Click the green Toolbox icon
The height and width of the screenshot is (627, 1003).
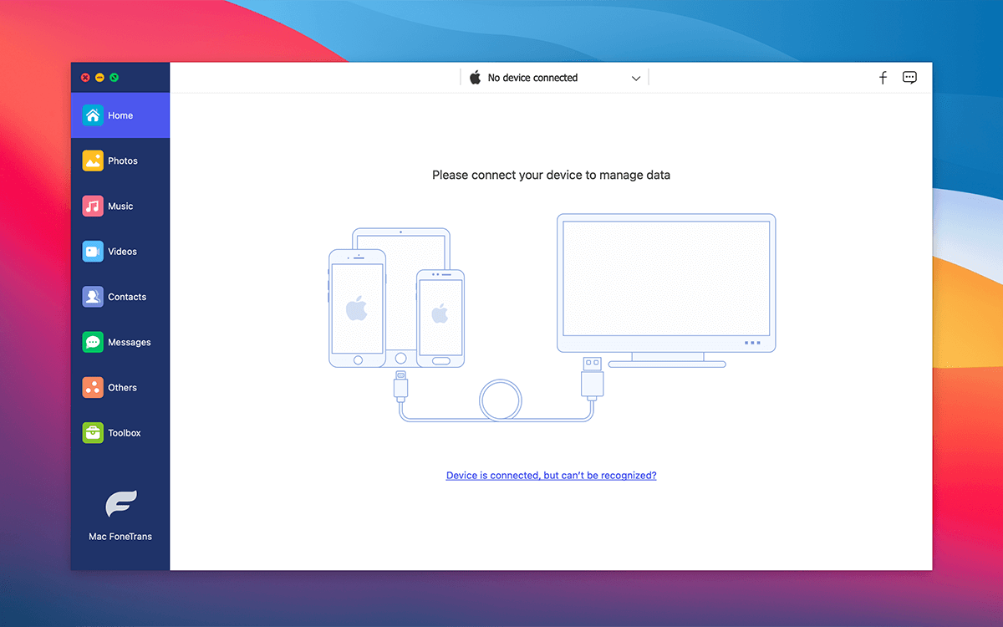[93, 433]
